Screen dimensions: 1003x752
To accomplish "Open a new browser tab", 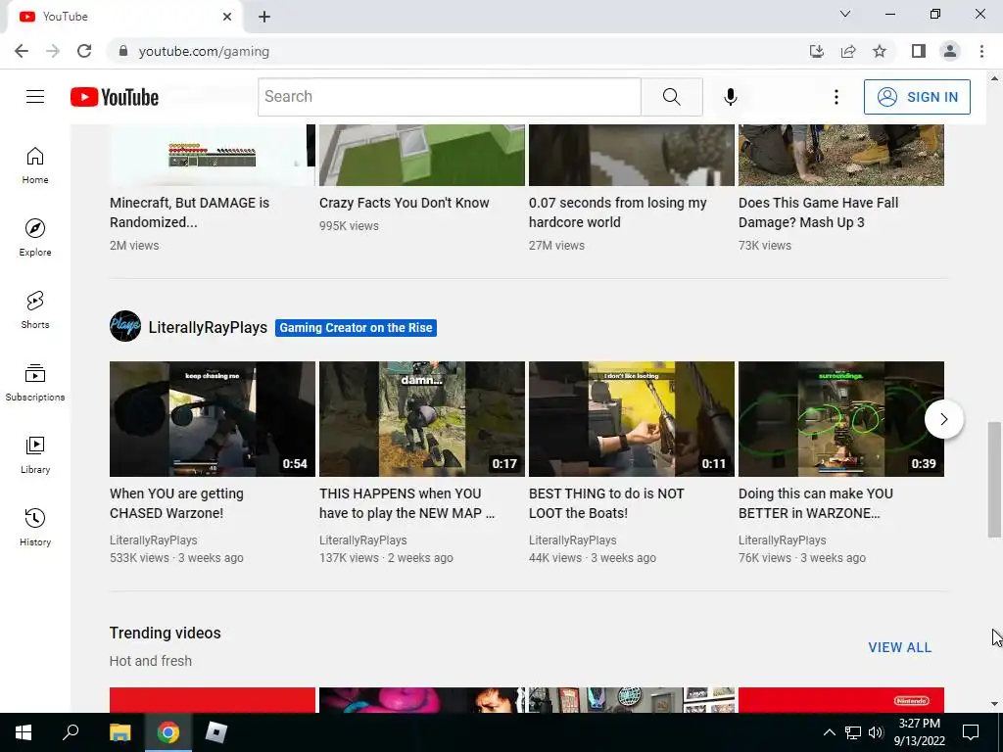I will (264, 17).
